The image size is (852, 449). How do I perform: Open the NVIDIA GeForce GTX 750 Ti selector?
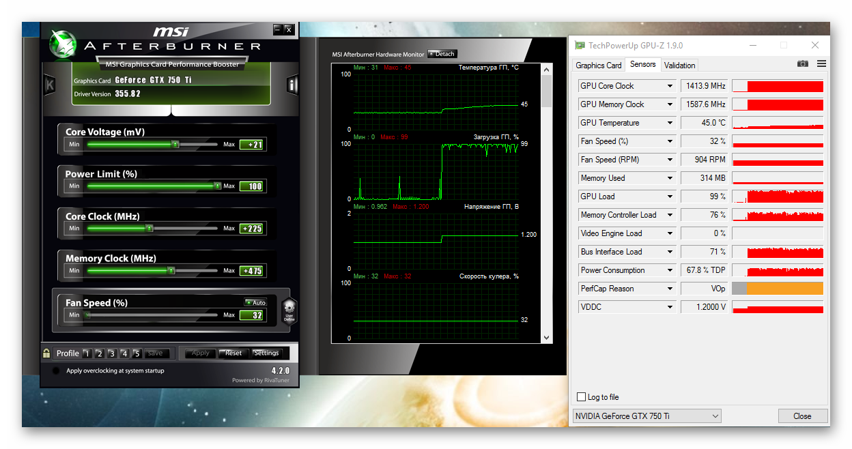coord(647,416)
